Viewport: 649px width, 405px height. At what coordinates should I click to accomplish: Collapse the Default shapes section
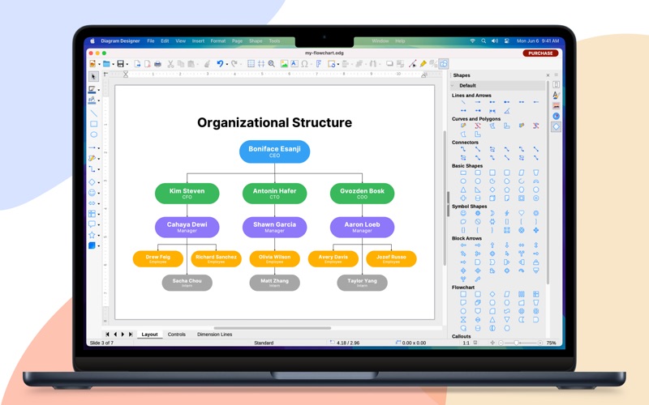pos(453,86)
